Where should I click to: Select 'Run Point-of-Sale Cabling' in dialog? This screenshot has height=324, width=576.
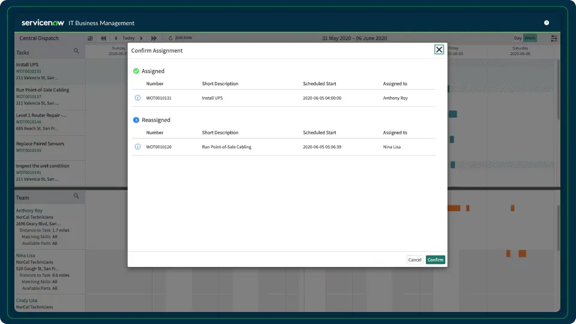(227, 147)
